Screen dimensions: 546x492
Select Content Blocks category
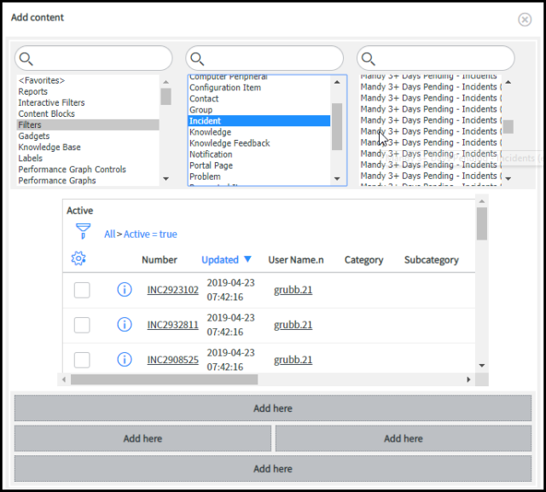click(x=88, y=113)
